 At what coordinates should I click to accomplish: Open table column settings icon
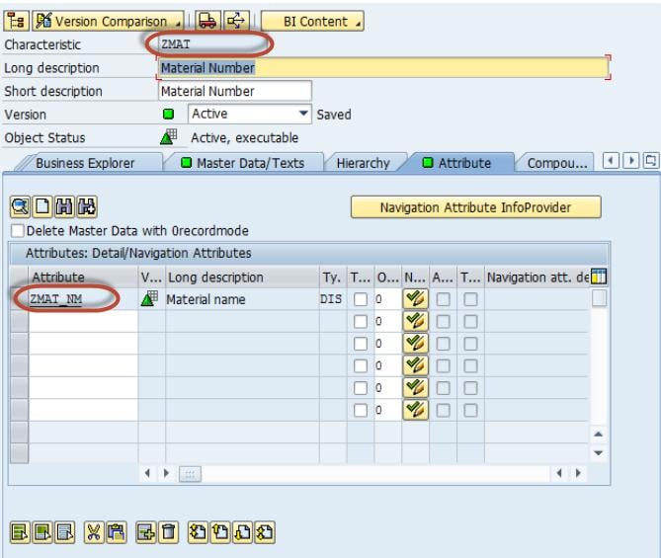click(x=599, y=278)
